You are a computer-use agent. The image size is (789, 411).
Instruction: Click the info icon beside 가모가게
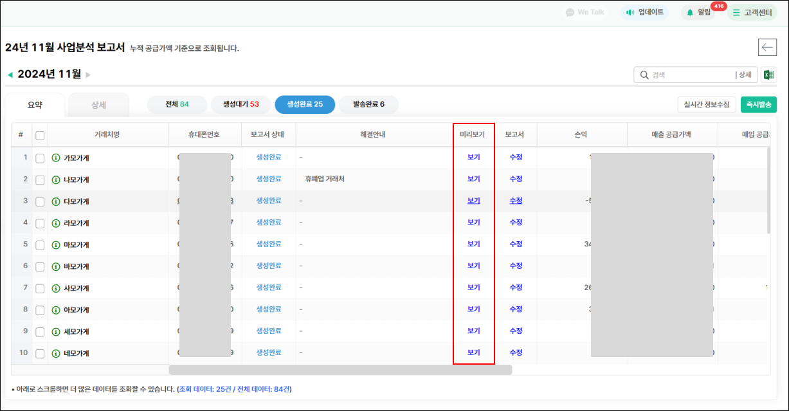[56, 158]
